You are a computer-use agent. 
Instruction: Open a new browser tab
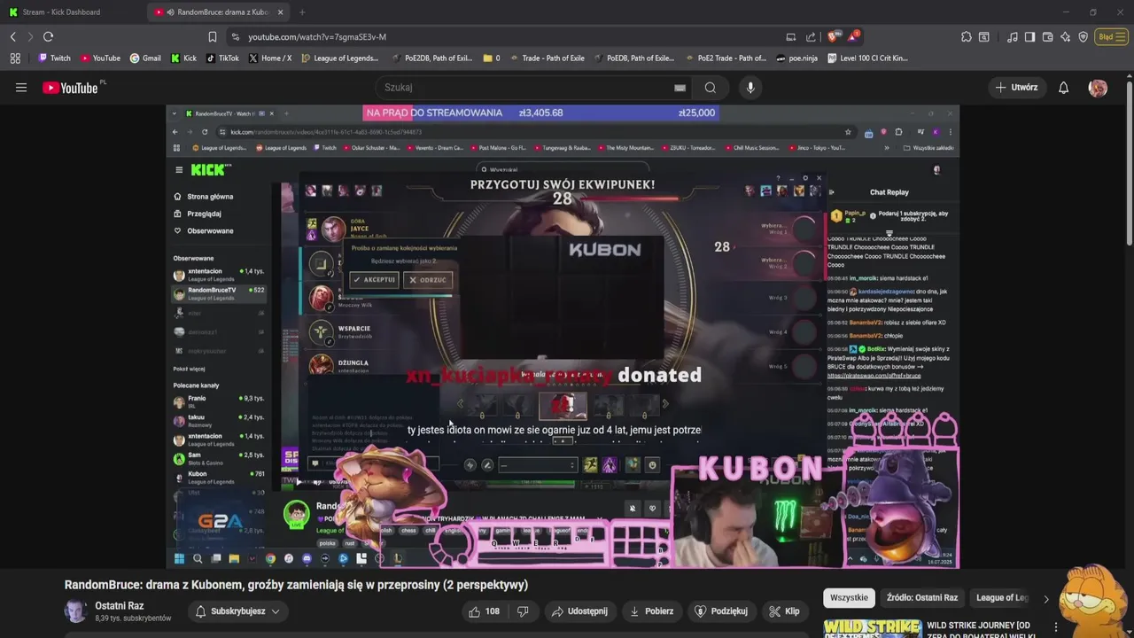coord(302,12)
